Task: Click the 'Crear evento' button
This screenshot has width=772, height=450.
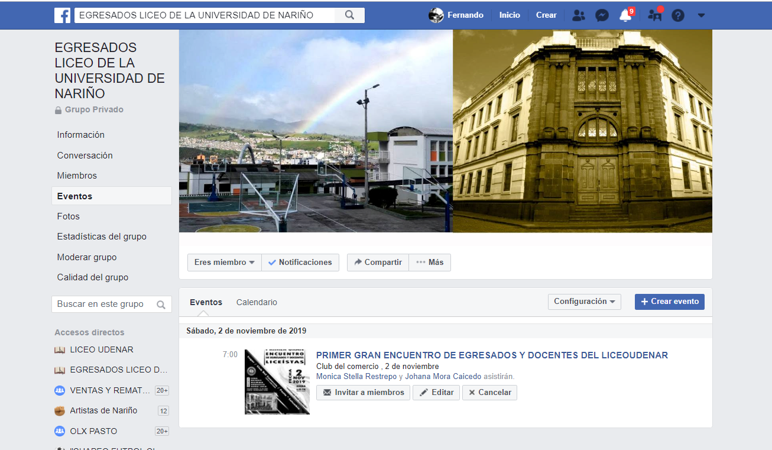Action: click(670, 302)
